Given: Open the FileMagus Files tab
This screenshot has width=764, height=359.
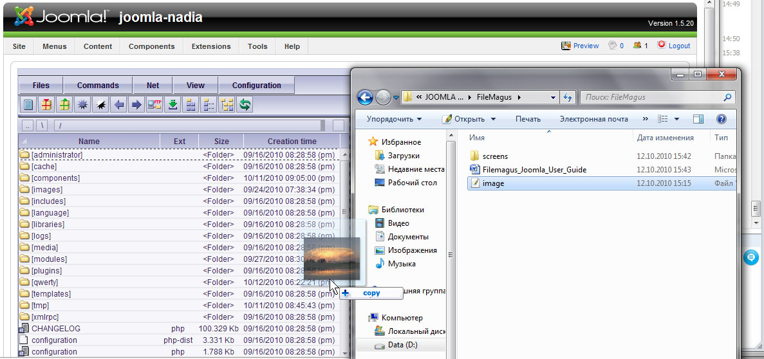Looking at the screenshot, I should [x=41, y=85].
